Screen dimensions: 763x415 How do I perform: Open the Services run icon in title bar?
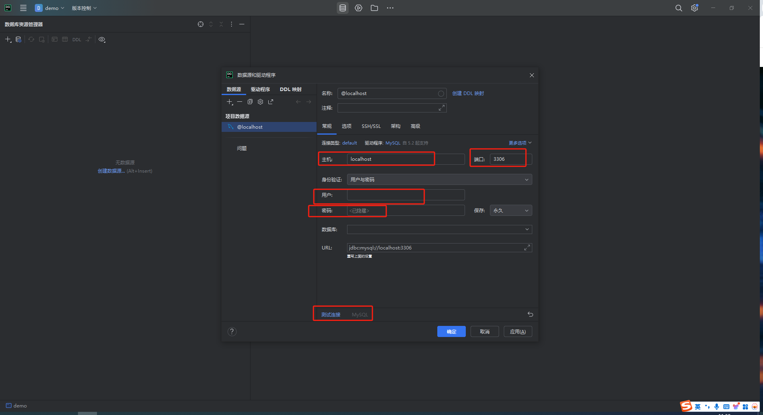(x=359, y=8)
